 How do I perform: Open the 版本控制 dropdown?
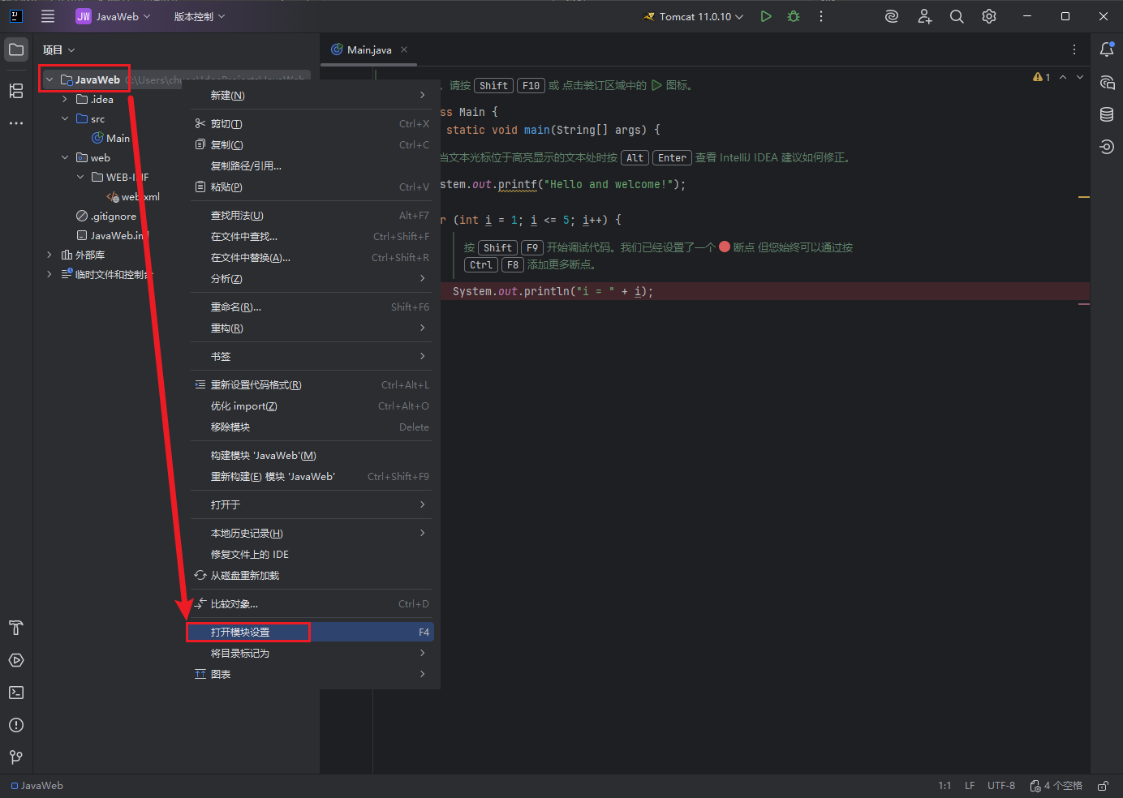(200, 16)
